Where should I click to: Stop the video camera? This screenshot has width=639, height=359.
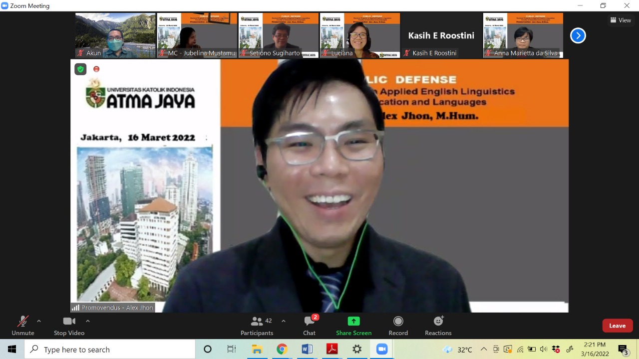(x=69, y=326)
